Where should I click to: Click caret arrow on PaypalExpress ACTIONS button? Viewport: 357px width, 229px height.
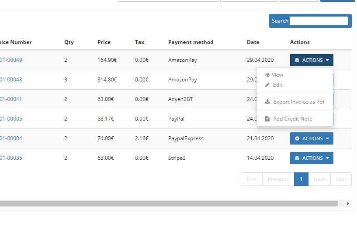(x=327, y=138)
